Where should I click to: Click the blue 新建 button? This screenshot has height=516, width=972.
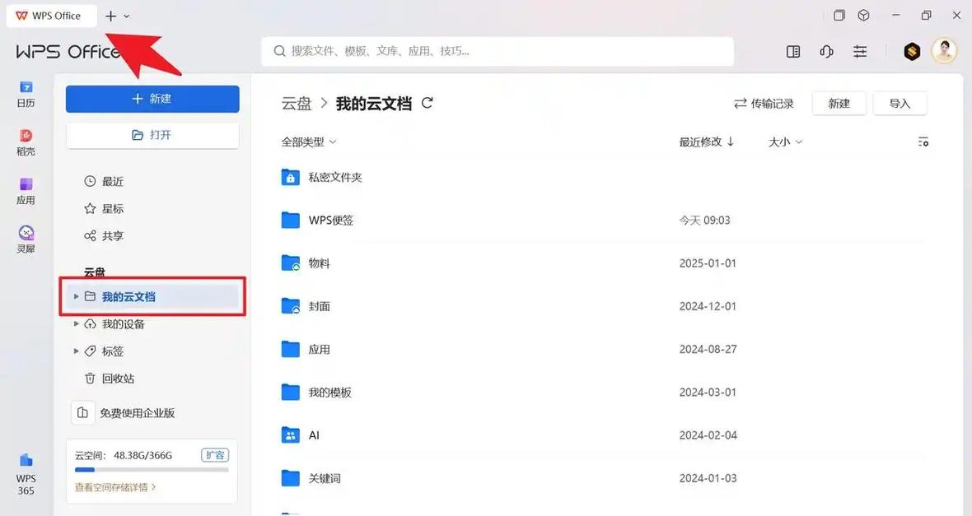pyautogui.click(x=152, y=99)
